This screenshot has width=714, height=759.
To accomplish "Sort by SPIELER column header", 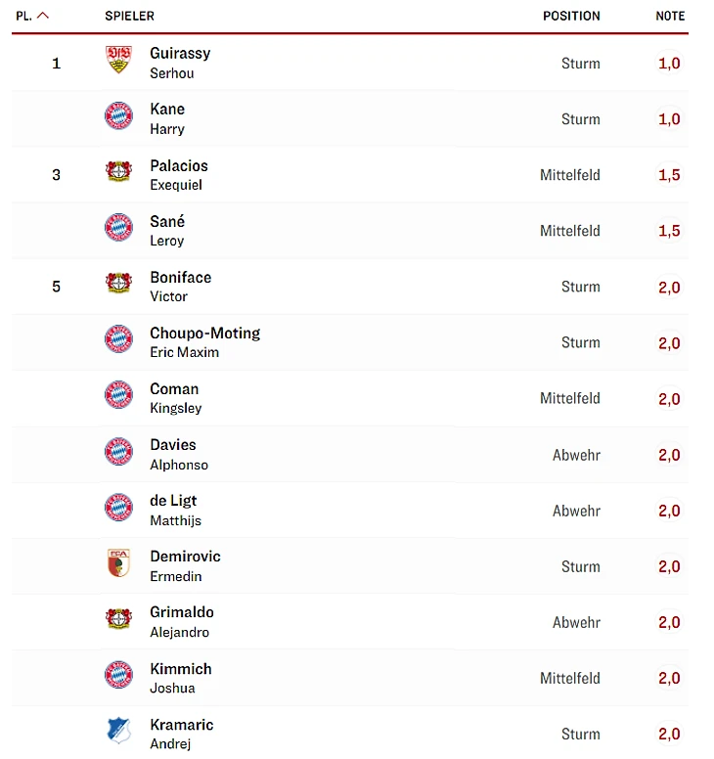I will [130, 16].
